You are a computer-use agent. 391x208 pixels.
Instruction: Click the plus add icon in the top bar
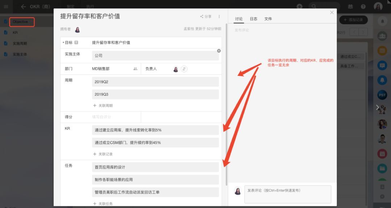(299, 7)
